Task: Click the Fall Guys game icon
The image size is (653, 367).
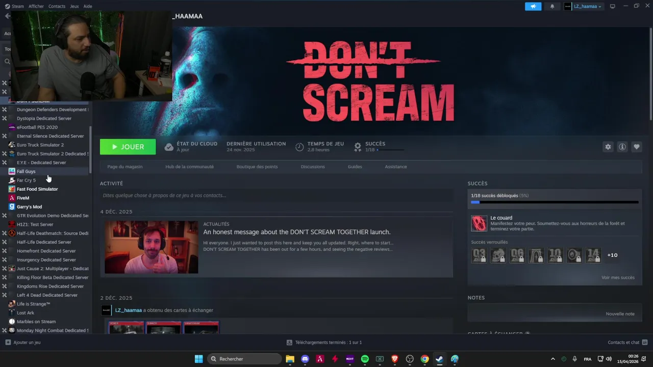Action: coord(12,171)
